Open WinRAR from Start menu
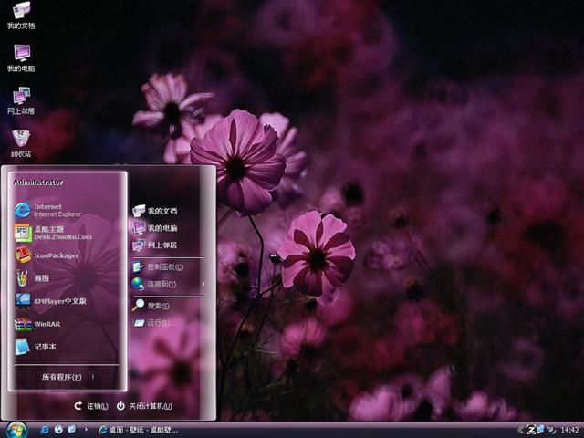 [37, 324]
